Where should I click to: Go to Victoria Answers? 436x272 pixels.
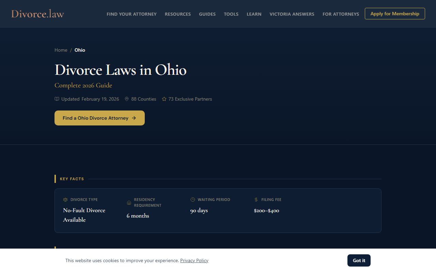click(292, 14)
